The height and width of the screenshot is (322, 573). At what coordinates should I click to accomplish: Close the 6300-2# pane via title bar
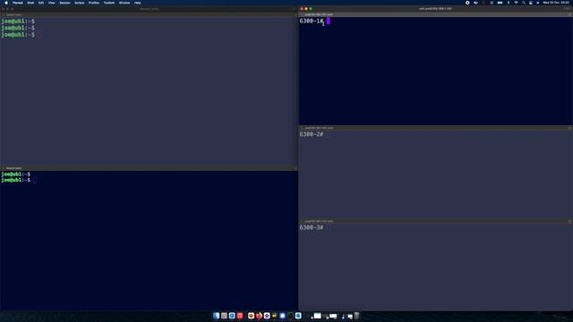pyautogui.click(x=302, y=128)
